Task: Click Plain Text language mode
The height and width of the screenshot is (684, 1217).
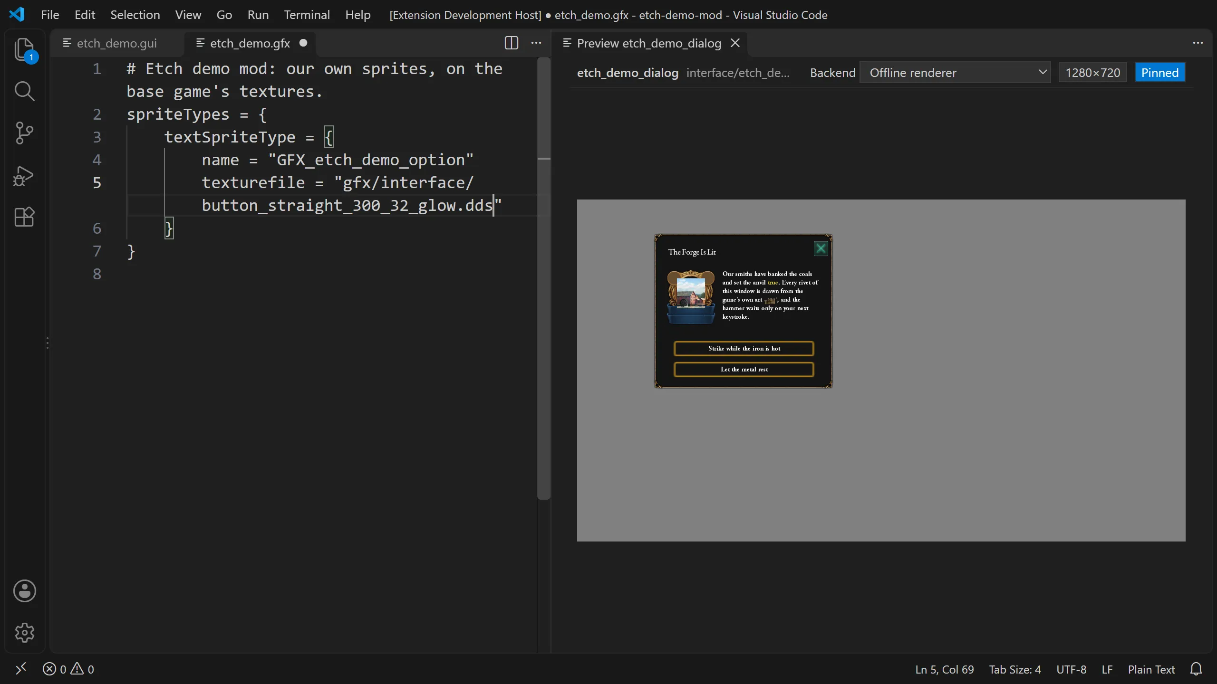Action: [1151, 669]
